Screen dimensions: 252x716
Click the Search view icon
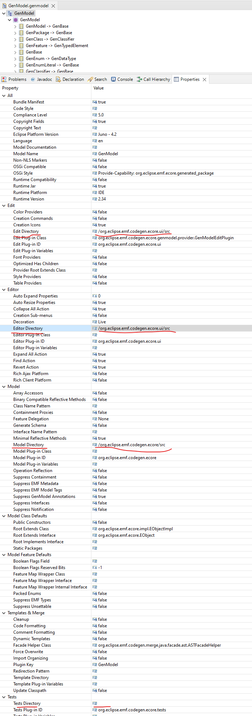click(90, 79)
